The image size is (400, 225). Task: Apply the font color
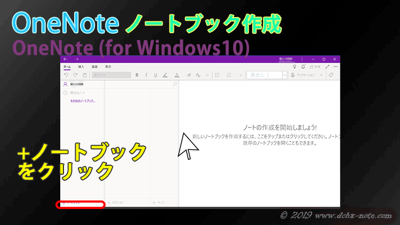(177, 75)
